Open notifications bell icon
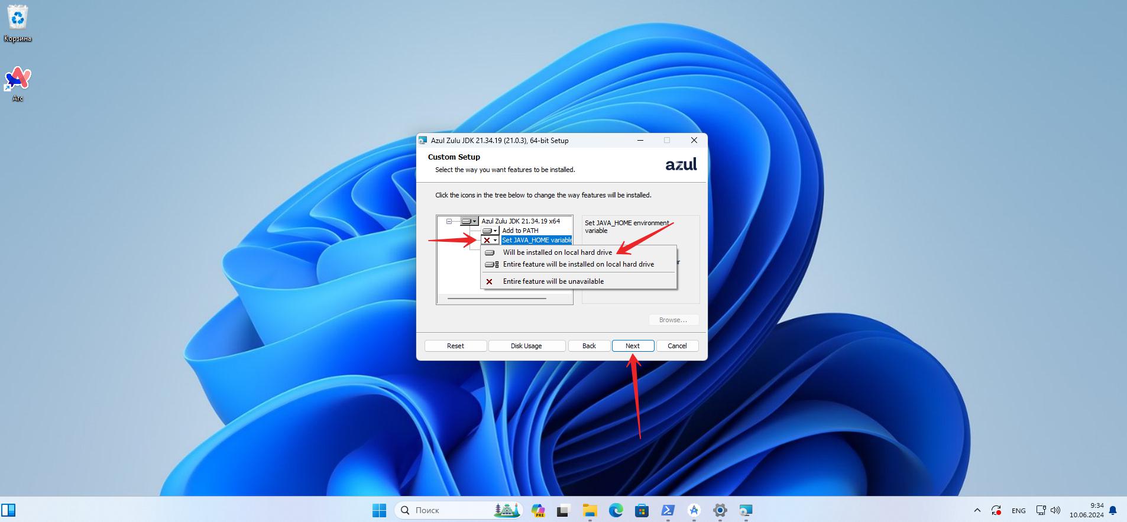This screenshot has height=522, width=1127. pos(1113,510)
